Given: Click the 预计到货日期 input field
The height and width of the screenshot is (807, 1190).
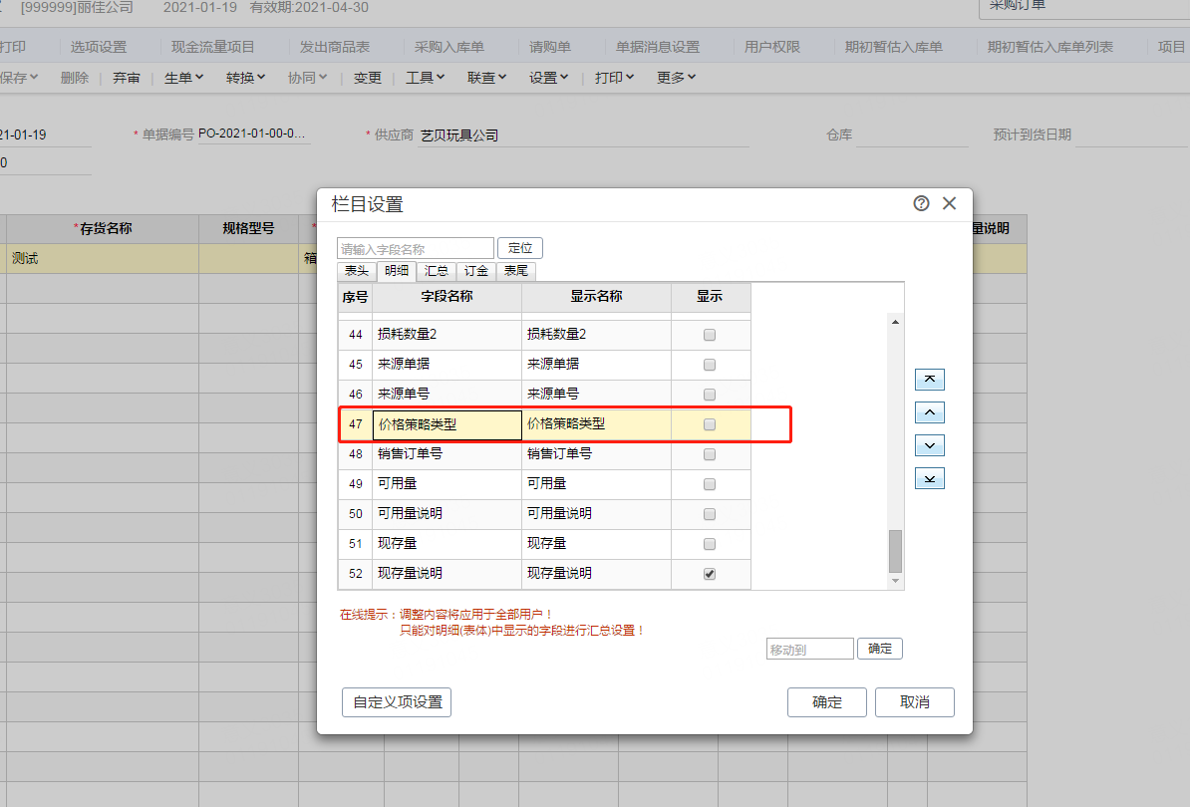Looking at the screenshot, I should tap(1131, 135).
